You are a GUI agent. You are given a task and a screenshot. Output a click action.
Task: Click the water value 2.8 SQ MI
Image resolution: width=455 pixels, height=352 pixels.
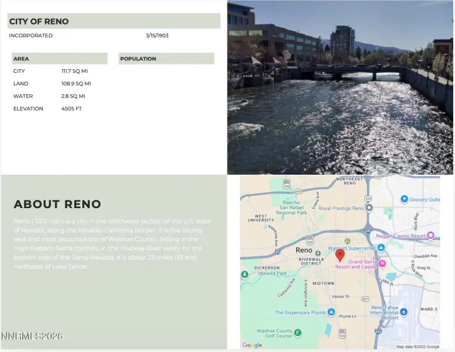tap(73, 96)
